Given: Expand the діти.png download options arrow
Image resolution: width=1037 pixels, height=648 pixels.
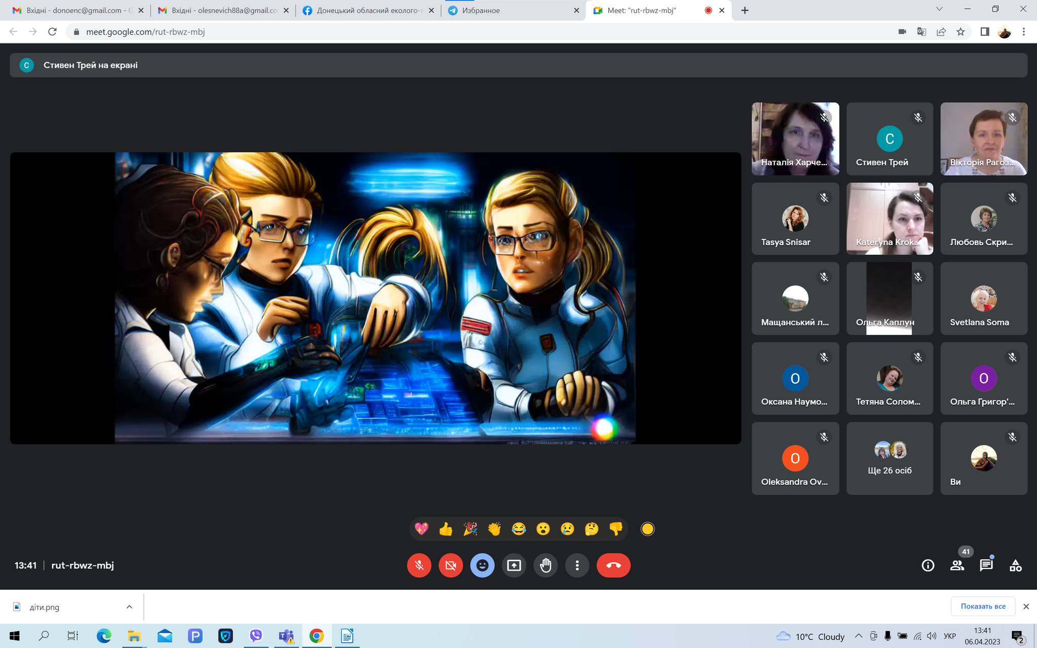Looking at the screenshot, I should tap(129, 607).
